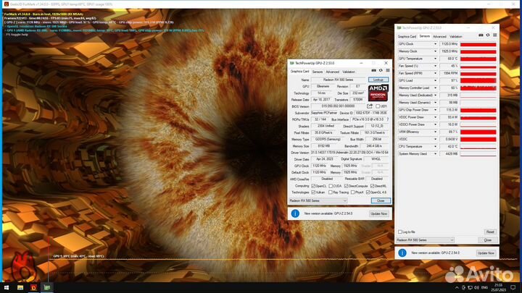Switch to Graphics Card tab in Sensors window

point(407,37)
